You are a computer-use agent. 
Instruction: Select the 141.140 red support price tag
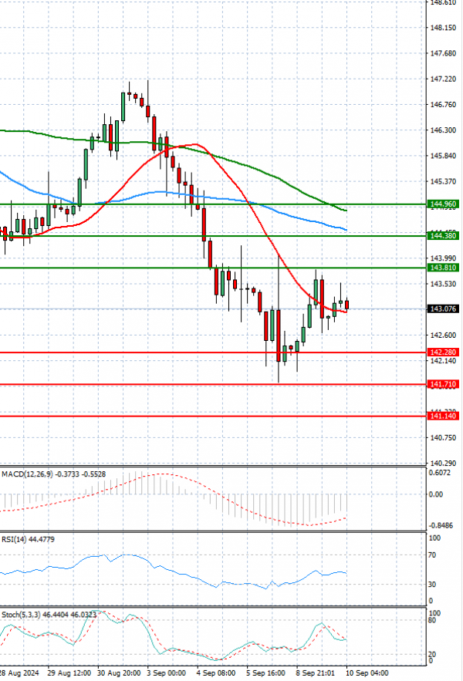click(443, 416)
